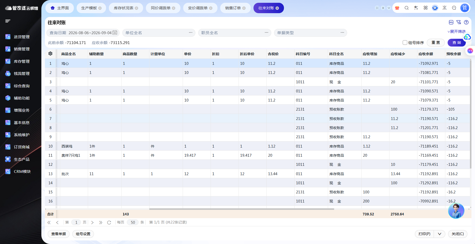The height and width of the screenshot is (244, 475).
Task: Click the cloud sync floating icon
Action: tap(467, 37)
